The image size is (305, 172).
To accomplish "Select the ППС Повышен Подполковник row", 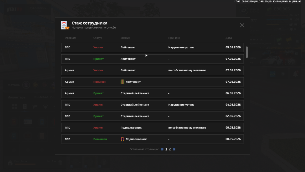I will click(x=152, y=139).
